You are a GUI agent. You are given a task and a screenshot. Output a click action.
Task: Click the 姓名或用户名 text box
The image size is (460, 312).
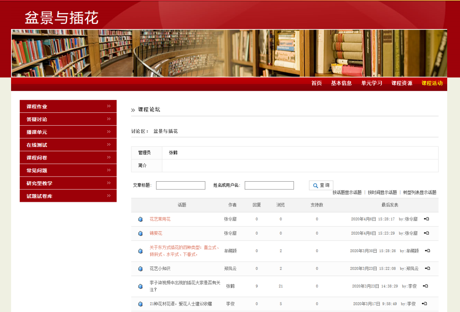(269, 185)
